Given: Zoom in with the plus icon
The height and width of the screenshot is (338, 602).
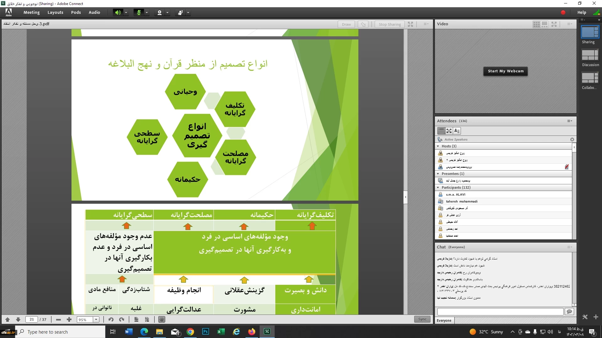Looking at the screenshot, I should (x=69, y=320).
